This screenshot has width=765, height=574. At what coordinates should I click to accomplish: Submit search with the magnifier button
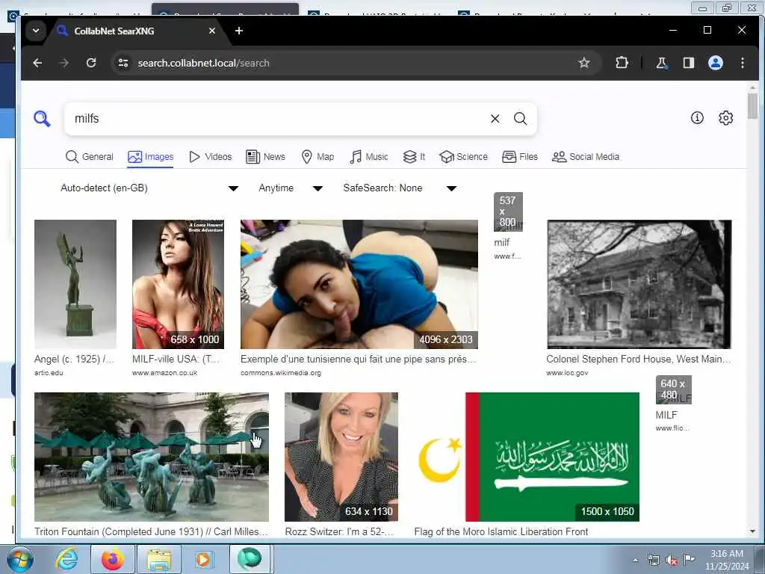pos(520,119)
